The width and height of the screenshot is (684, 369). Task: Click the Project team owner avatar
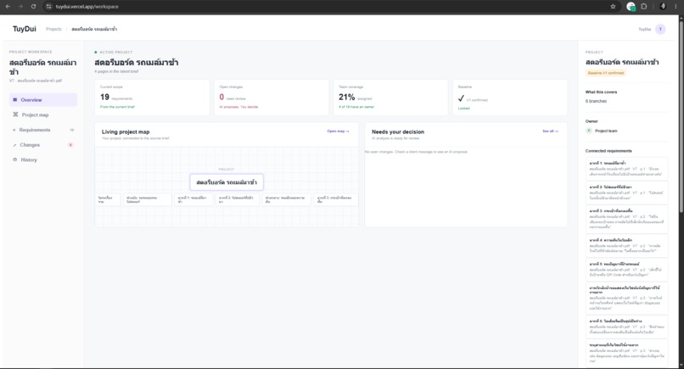[589, 131]
